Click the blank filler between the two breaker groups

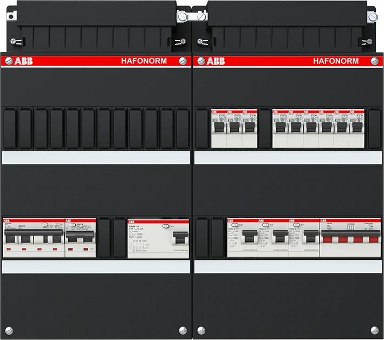[264, 128]
